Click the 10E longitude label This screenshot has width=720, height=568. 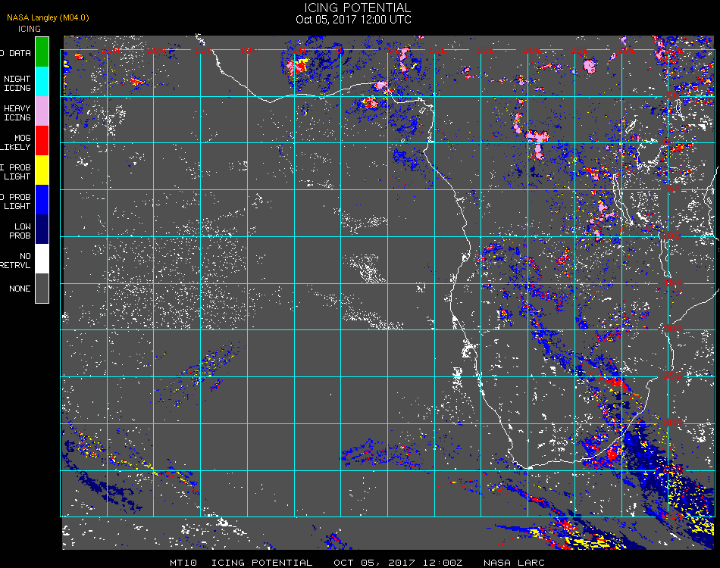[x=437, y=49]
